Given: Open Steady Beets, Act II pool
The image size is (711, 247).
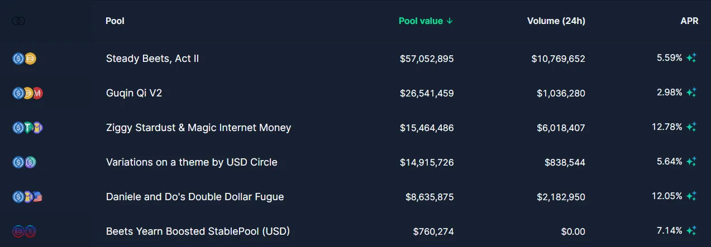Looking at the screenshot, I should tap(152, 59).
